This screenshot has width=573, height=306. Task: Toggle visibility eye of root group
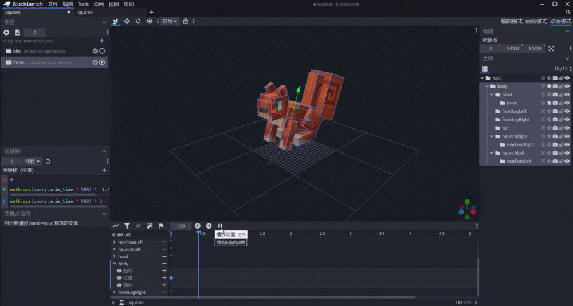(x=567, y=78)
